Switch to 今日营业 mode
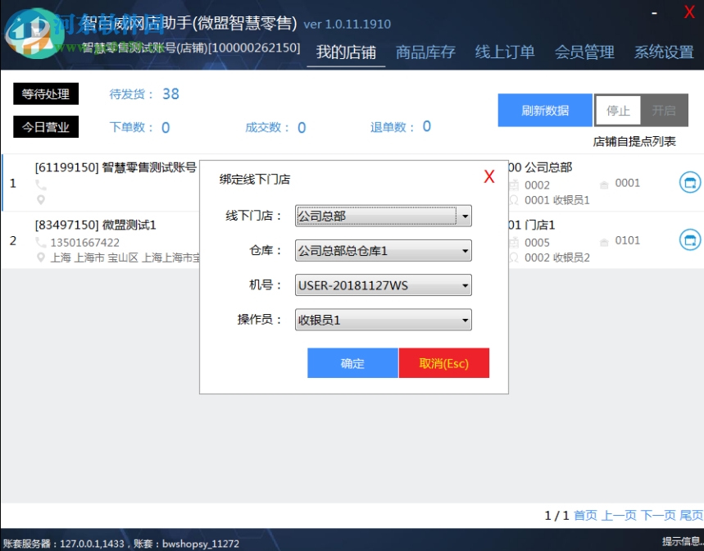This screenshot has width=704, height=551. [45, 127]
